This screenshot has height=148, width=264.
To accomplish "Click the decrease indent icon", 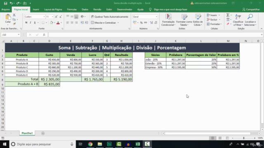I will pos(82,23).
